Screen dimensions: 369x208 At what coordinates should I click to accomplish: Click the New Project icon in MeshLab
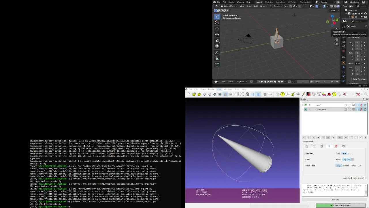click(189, 94)
